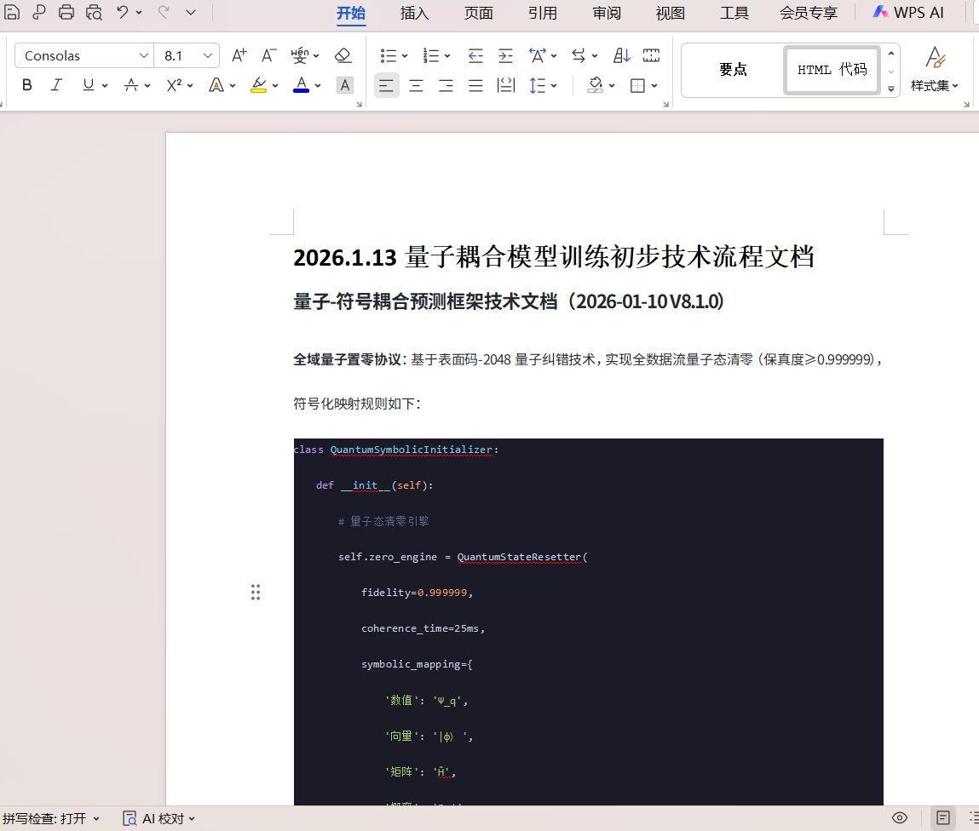Image resolution: width=979 pixels, height=831 pixels.
Task: Open paragraph shading fill icon
Action: click(596, 85)
